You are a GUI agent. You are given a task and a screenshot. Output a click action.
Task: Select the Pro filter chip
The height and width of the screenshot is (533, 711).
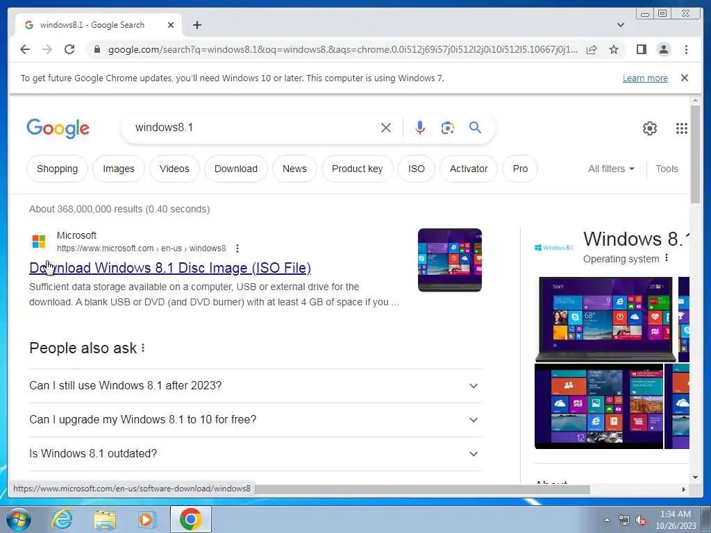click(x=520, y=169)
